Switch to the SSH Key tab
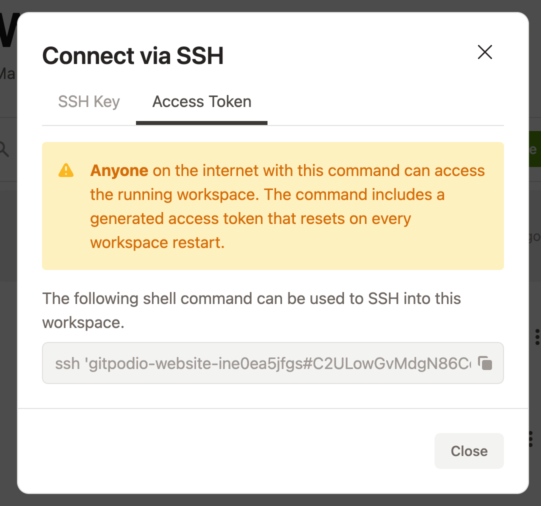This screenshot has width=541, height=506. coord(88,101)
